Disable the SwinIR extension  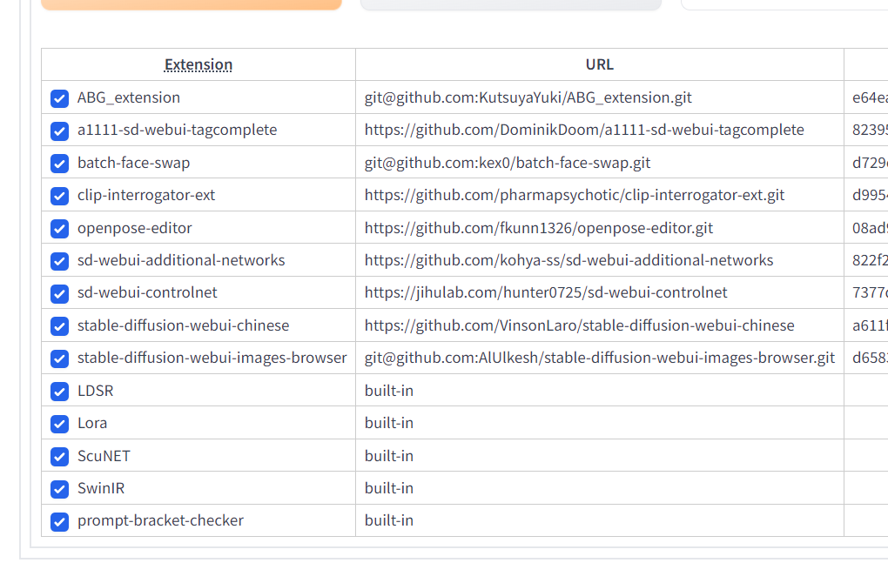click(x=59, y=488)
